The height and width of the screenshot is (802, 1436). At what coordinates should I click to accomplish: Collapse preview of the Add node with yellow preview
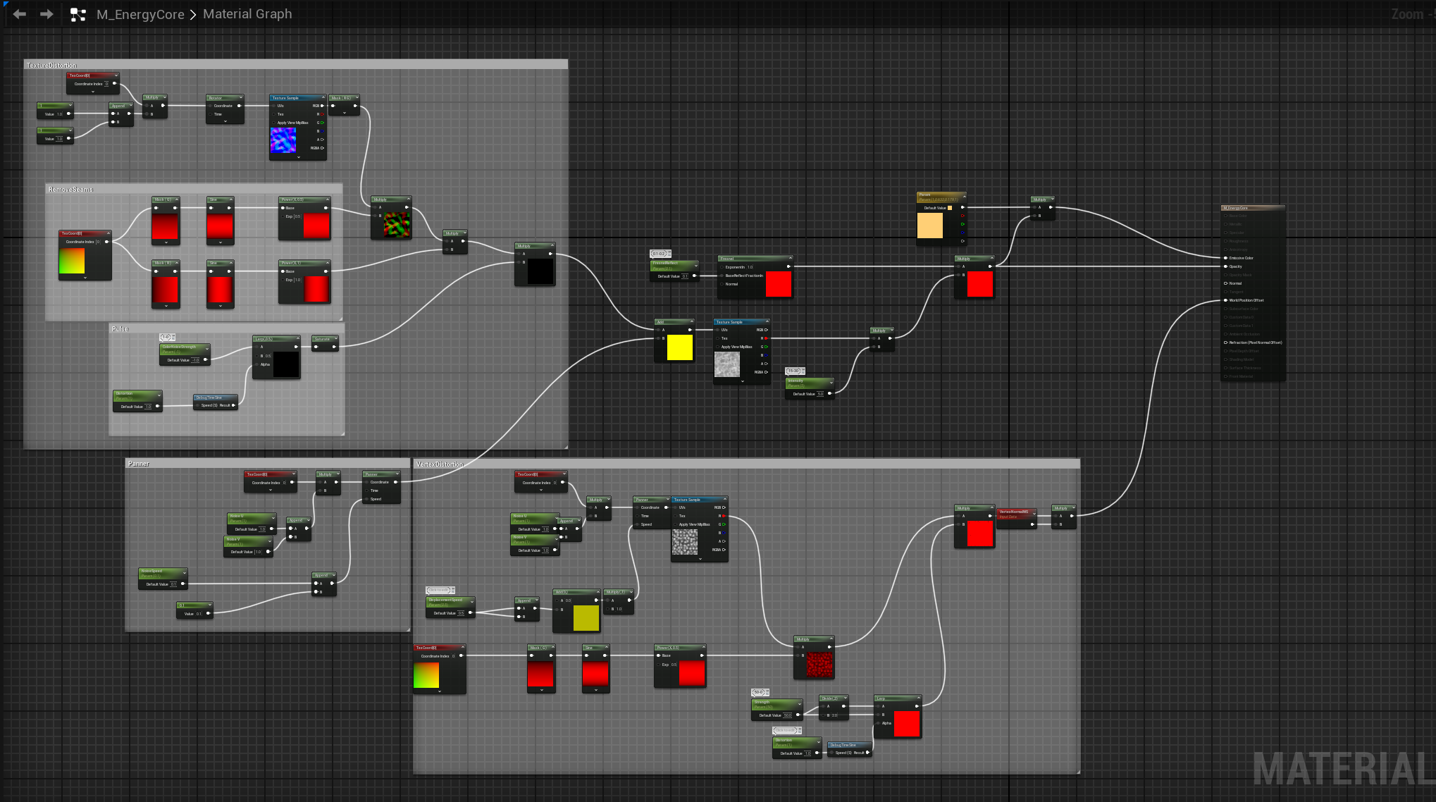click(691, 322)
